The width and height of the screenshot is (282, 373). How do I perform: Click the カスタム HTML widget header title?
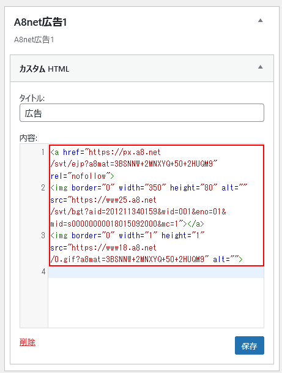[x=44, y=69]
